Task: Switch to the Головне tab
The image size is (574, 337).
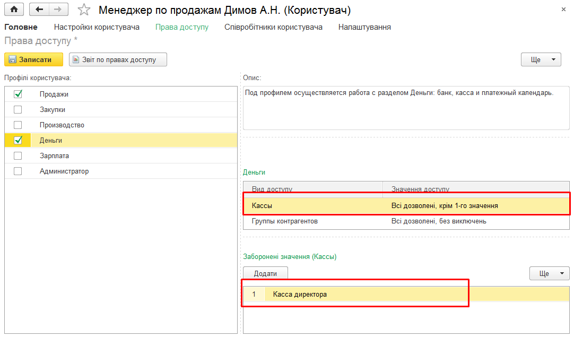Action: (x=21, y=27)
